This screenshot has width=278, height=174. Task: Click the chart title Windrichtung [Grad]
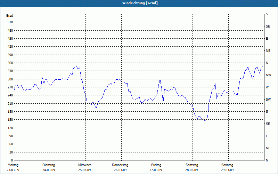140,3
